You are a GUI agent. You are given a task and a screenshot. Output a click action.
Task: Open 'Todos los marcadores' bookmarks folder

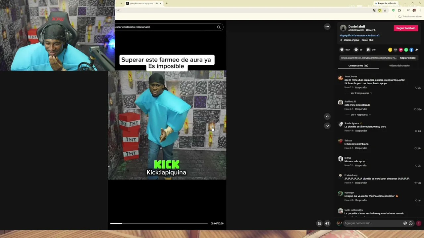click(x=410, y=17)
